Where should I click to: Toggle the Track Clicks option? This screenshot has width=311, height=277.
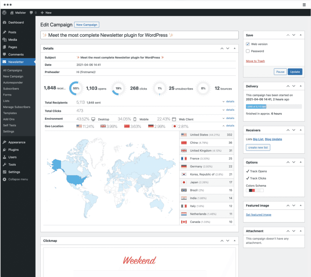coord(256,178)
